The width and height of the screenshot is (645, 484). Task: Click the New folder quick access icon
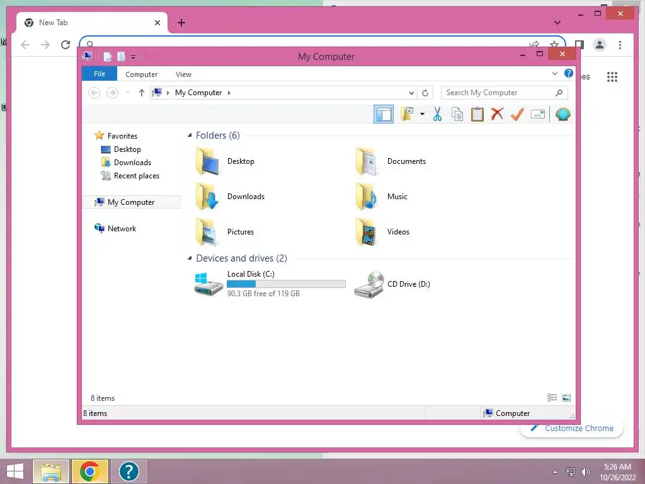click(x=121, y=57)
